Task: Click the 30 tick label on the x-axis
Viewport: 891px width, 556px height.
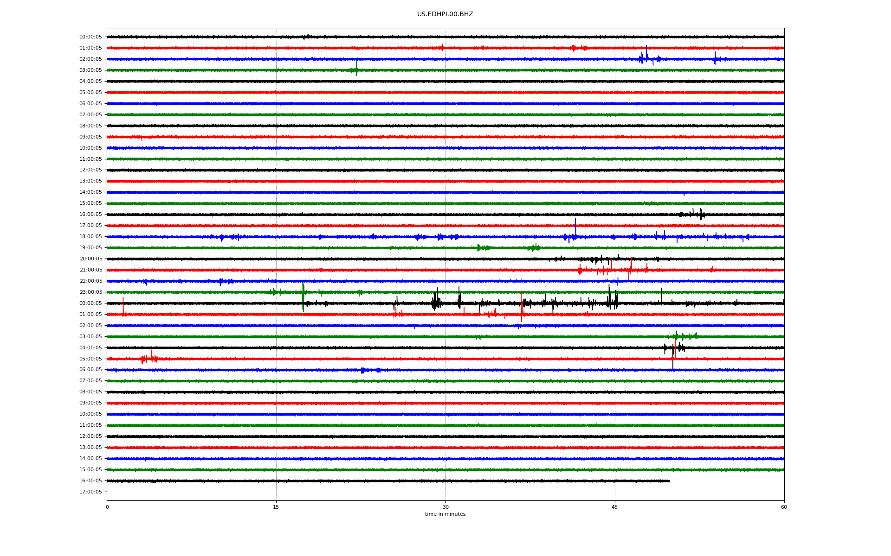Action: pyautogui.click(x=445, y=507)
